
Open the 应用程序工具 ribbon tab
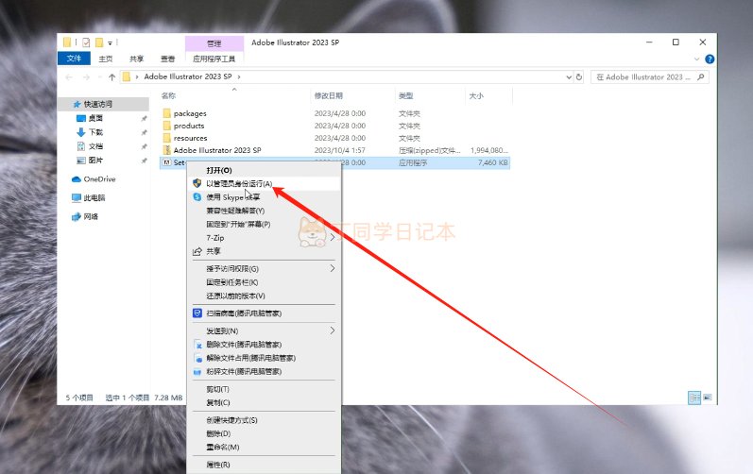[214, 59]
